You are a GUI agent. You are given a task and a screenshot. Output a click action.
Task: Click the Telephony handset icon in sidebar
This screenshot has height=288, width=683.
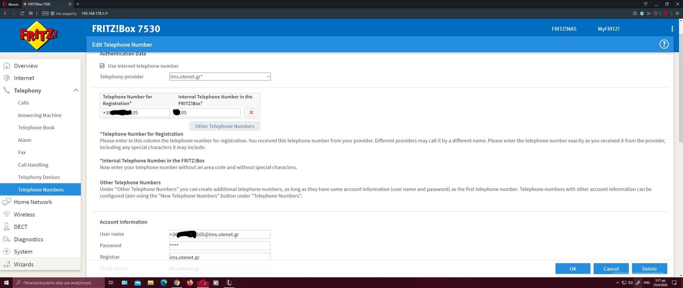tap(7, 91)
